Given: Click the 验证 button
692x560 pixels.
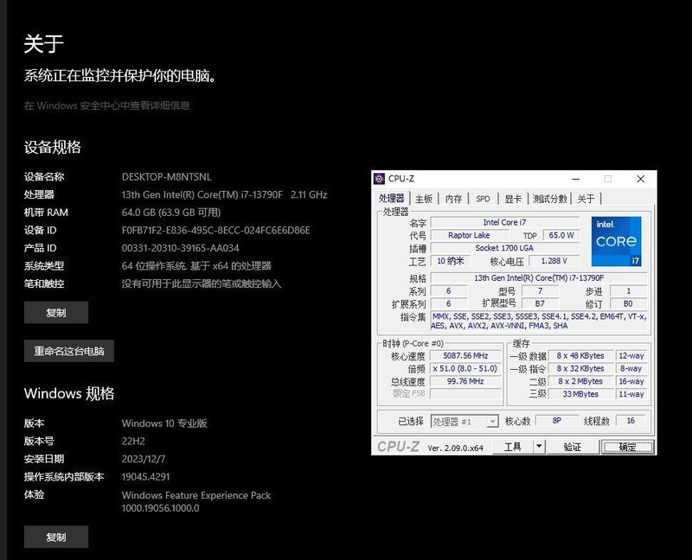Looking at the screenshot, I should coord(573,446).
